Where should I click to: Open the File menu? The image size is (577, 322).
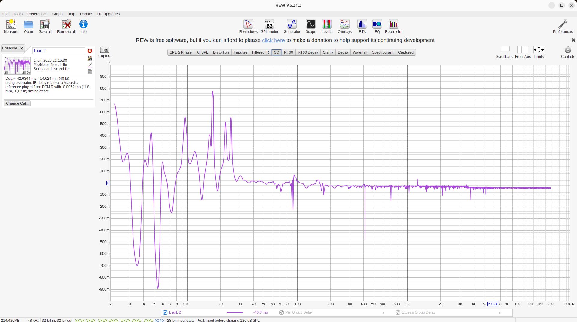click(5, 14)
